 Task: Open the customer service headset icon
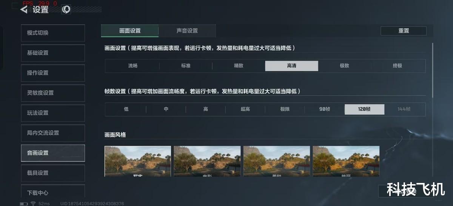[x=66, y=10]
